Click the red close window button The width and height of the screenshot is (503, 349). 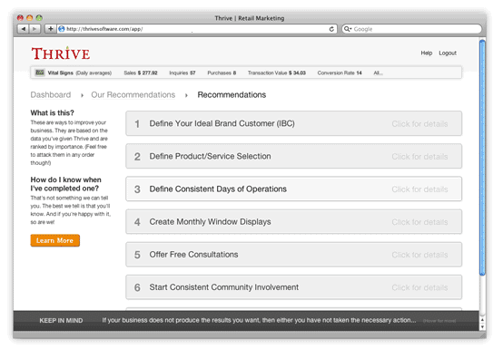(21, 18)
